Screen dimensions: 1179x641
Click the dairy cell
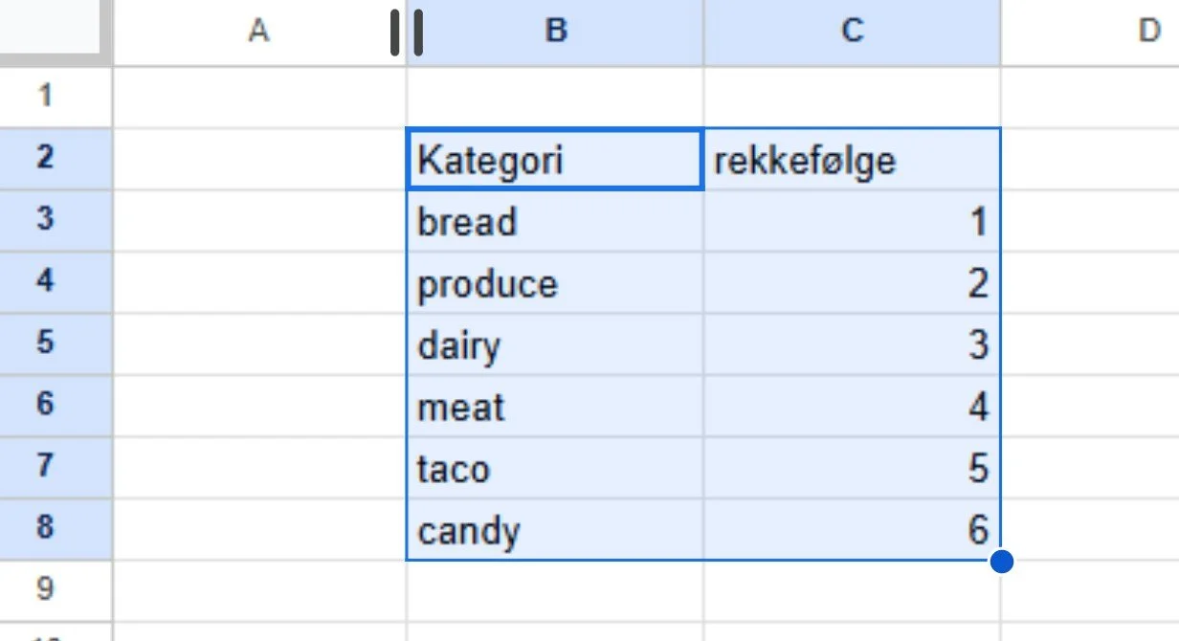pos(555,345)
